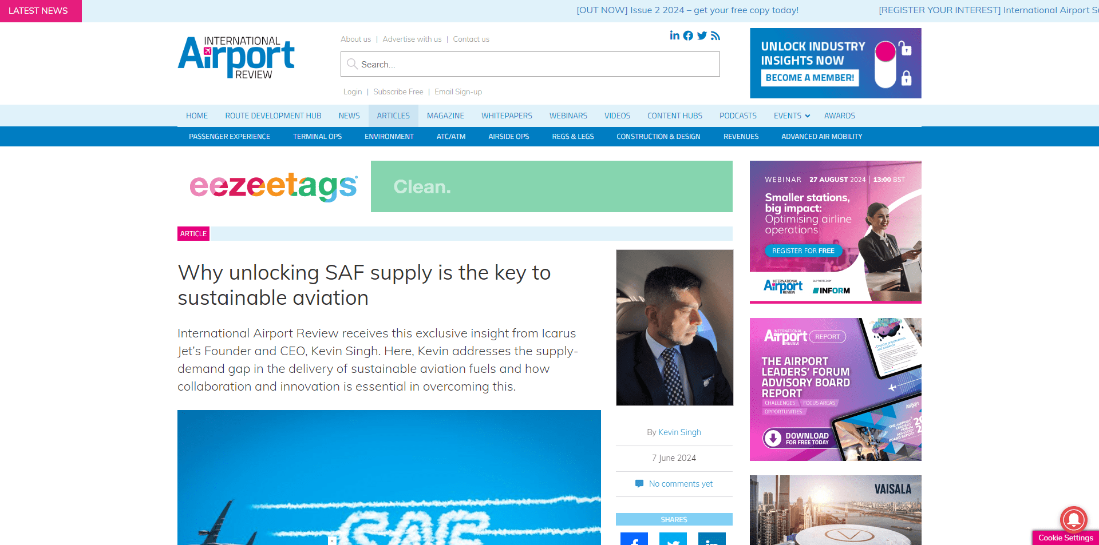Share article via Facebook share button
Screen dimensions: 1099x545
click(634, 539)
